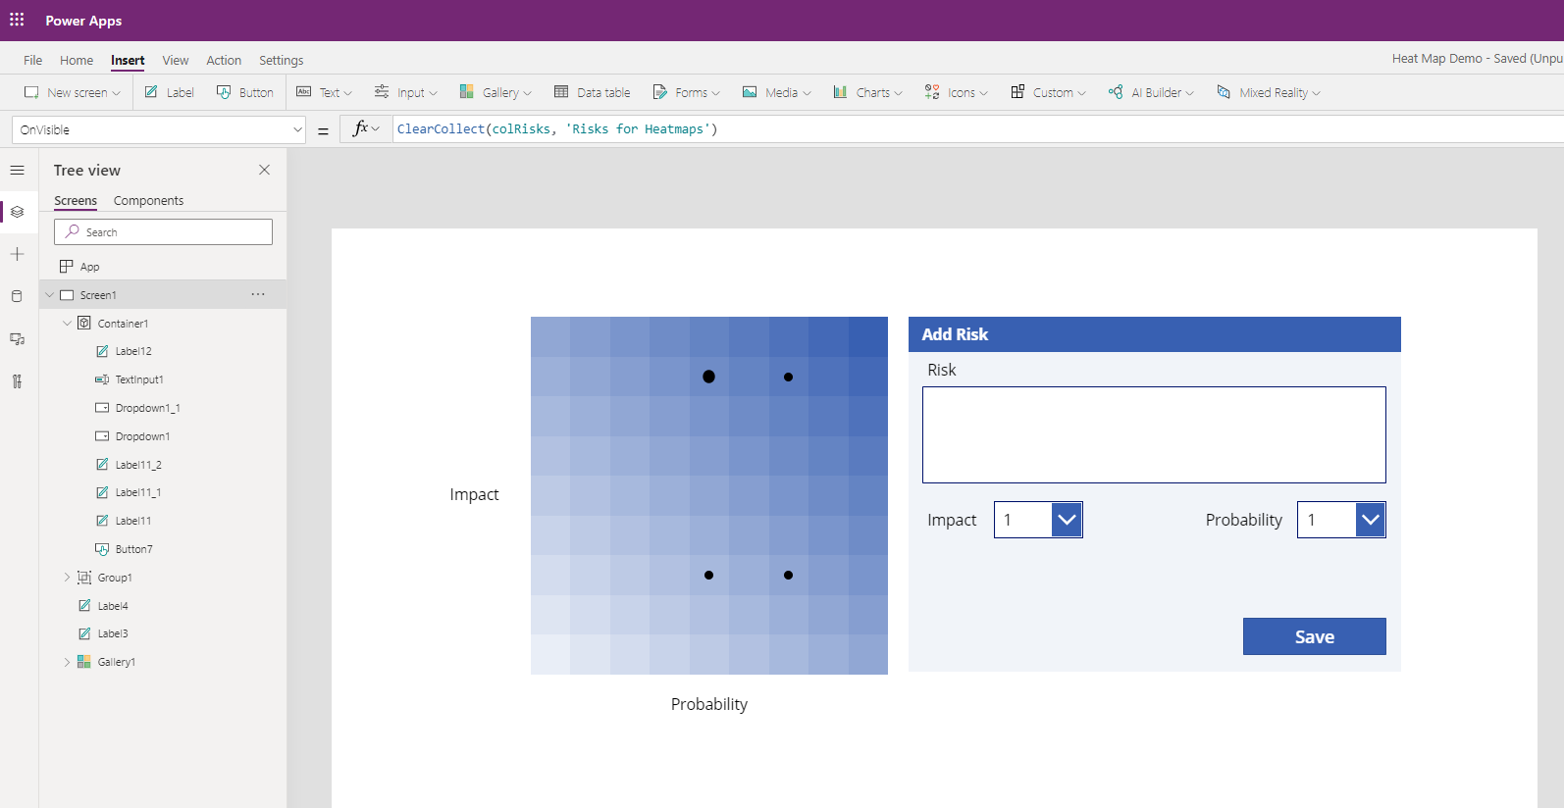The height and width of the screenshot is (808, 1564).
Task: Open the Probability dropdown in Add Risk form
Action: tap(1370, 520)
